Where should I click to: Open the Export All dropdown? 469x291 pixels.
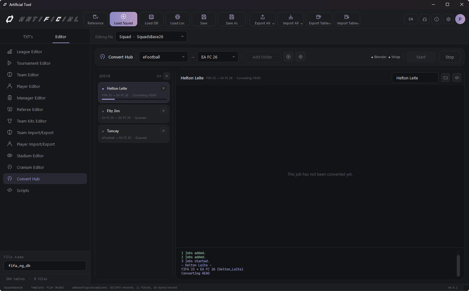pos(263,19)
